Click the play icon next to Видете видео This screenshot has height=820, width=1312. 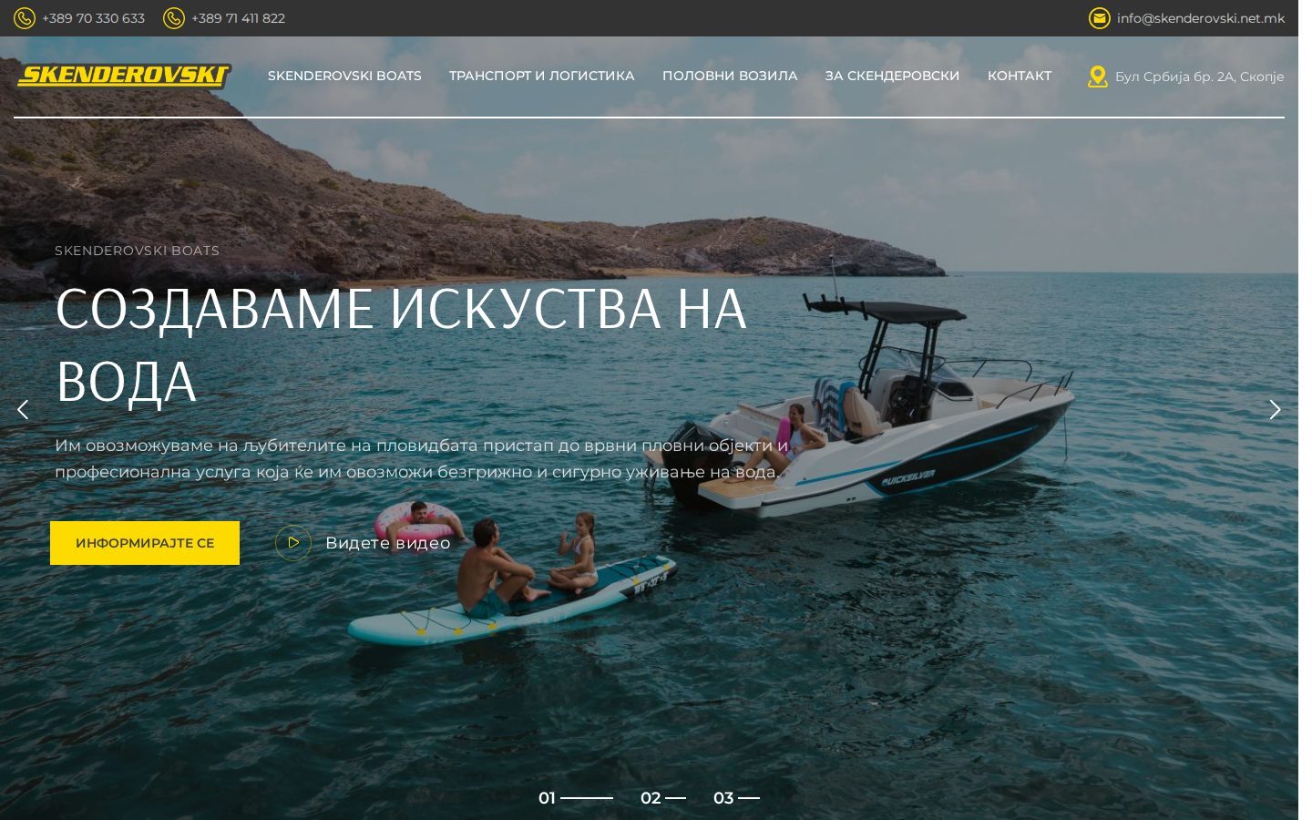tap(293, 543)
